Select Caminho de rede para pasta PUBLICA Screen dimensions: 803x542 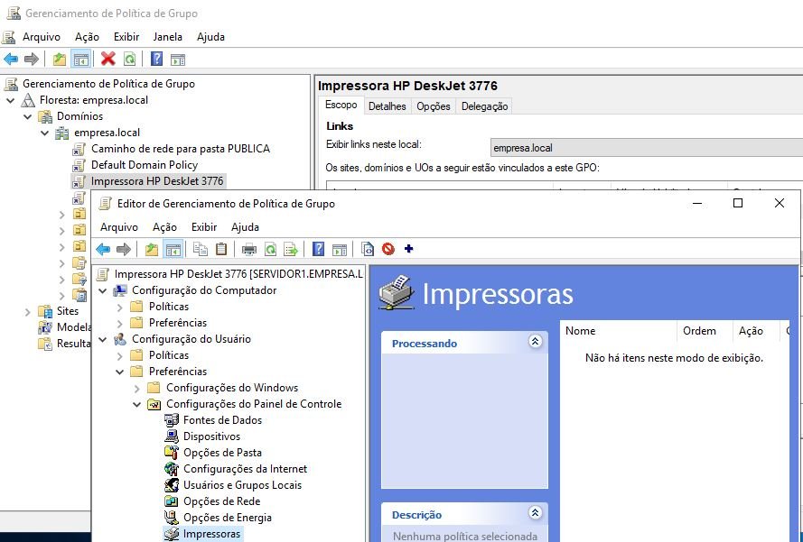(181, 149)
